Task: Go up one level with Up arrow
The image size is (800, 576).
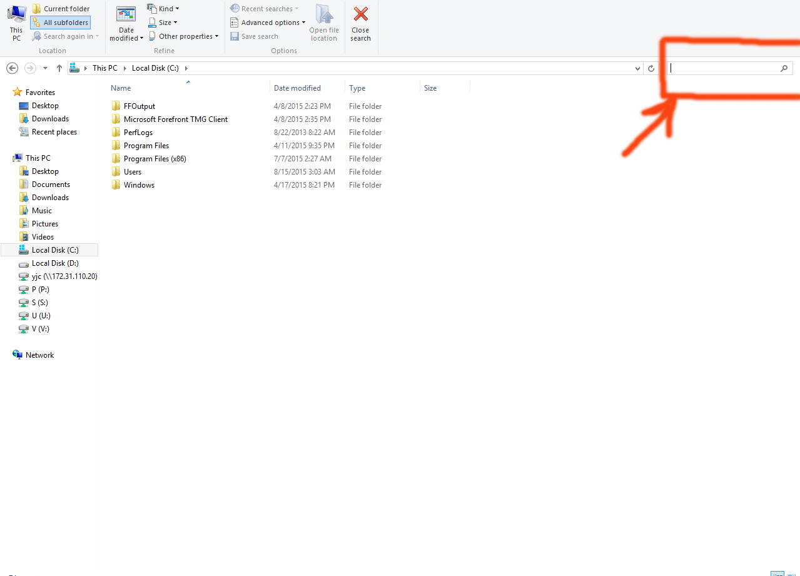Action: pos(59,68)
